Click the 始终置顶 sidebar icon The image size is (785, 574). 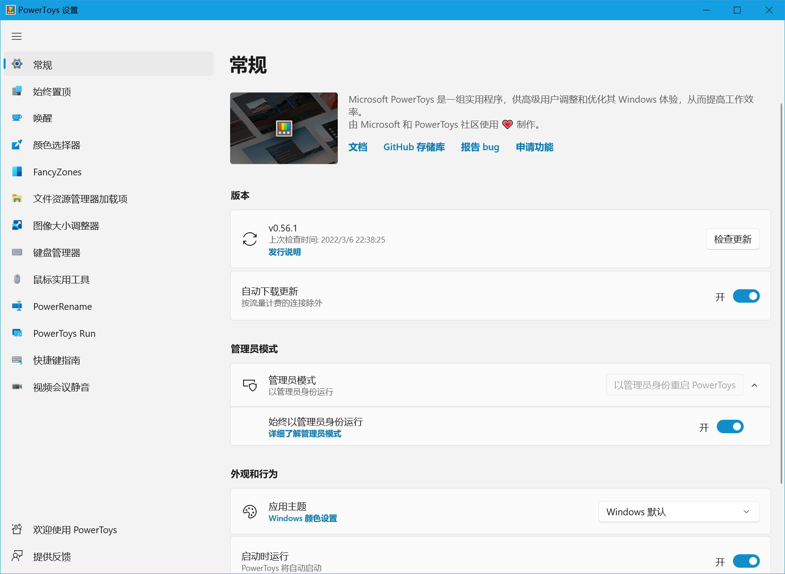[17, 91]
